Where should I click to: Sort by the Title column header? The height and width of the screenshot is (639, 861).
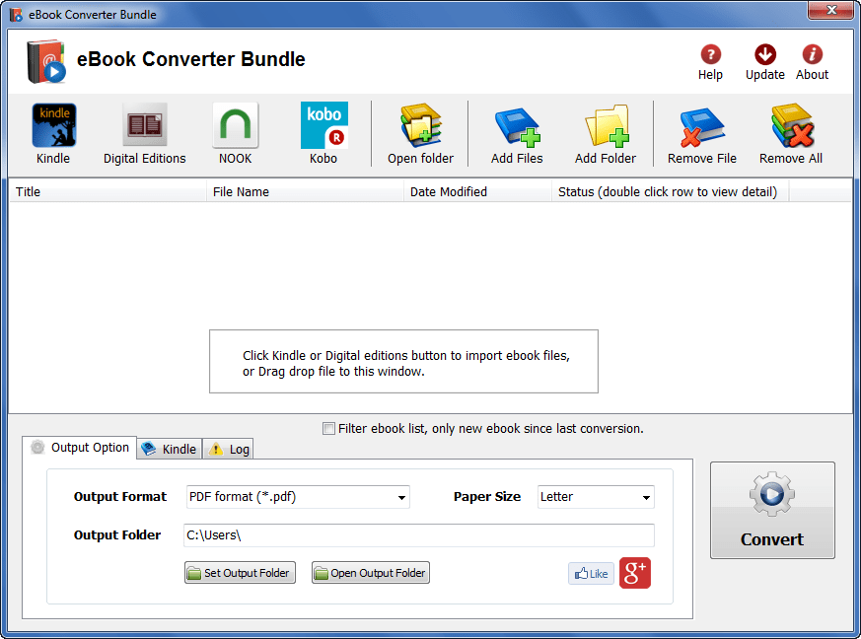108,191
